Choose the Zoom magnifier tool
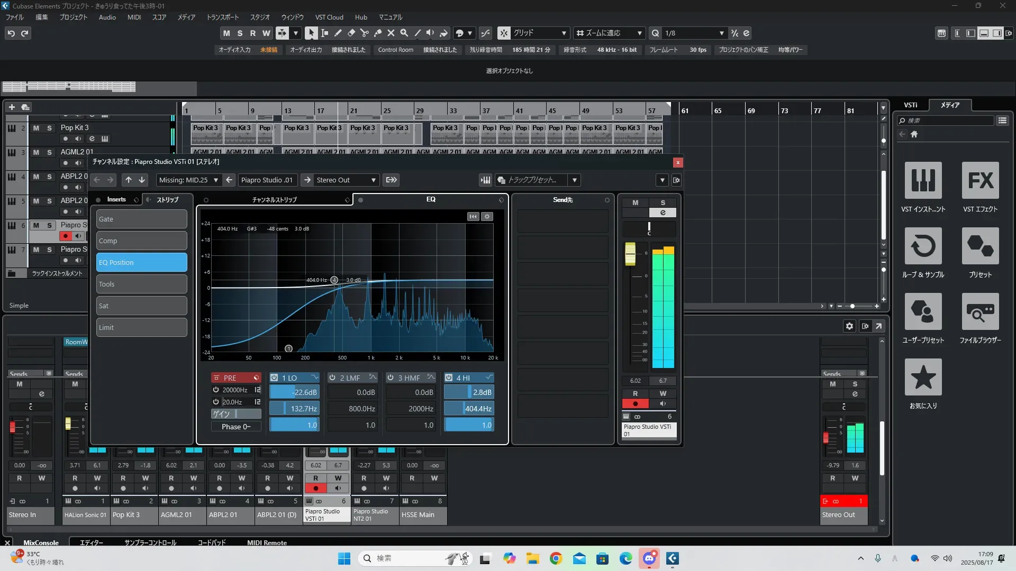Viewport: 1016px width, 571px height. pos(404,33)
